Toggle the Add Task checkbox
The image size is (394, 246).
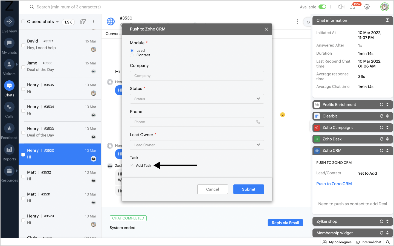pyautogui.click(x=132, y=166)
